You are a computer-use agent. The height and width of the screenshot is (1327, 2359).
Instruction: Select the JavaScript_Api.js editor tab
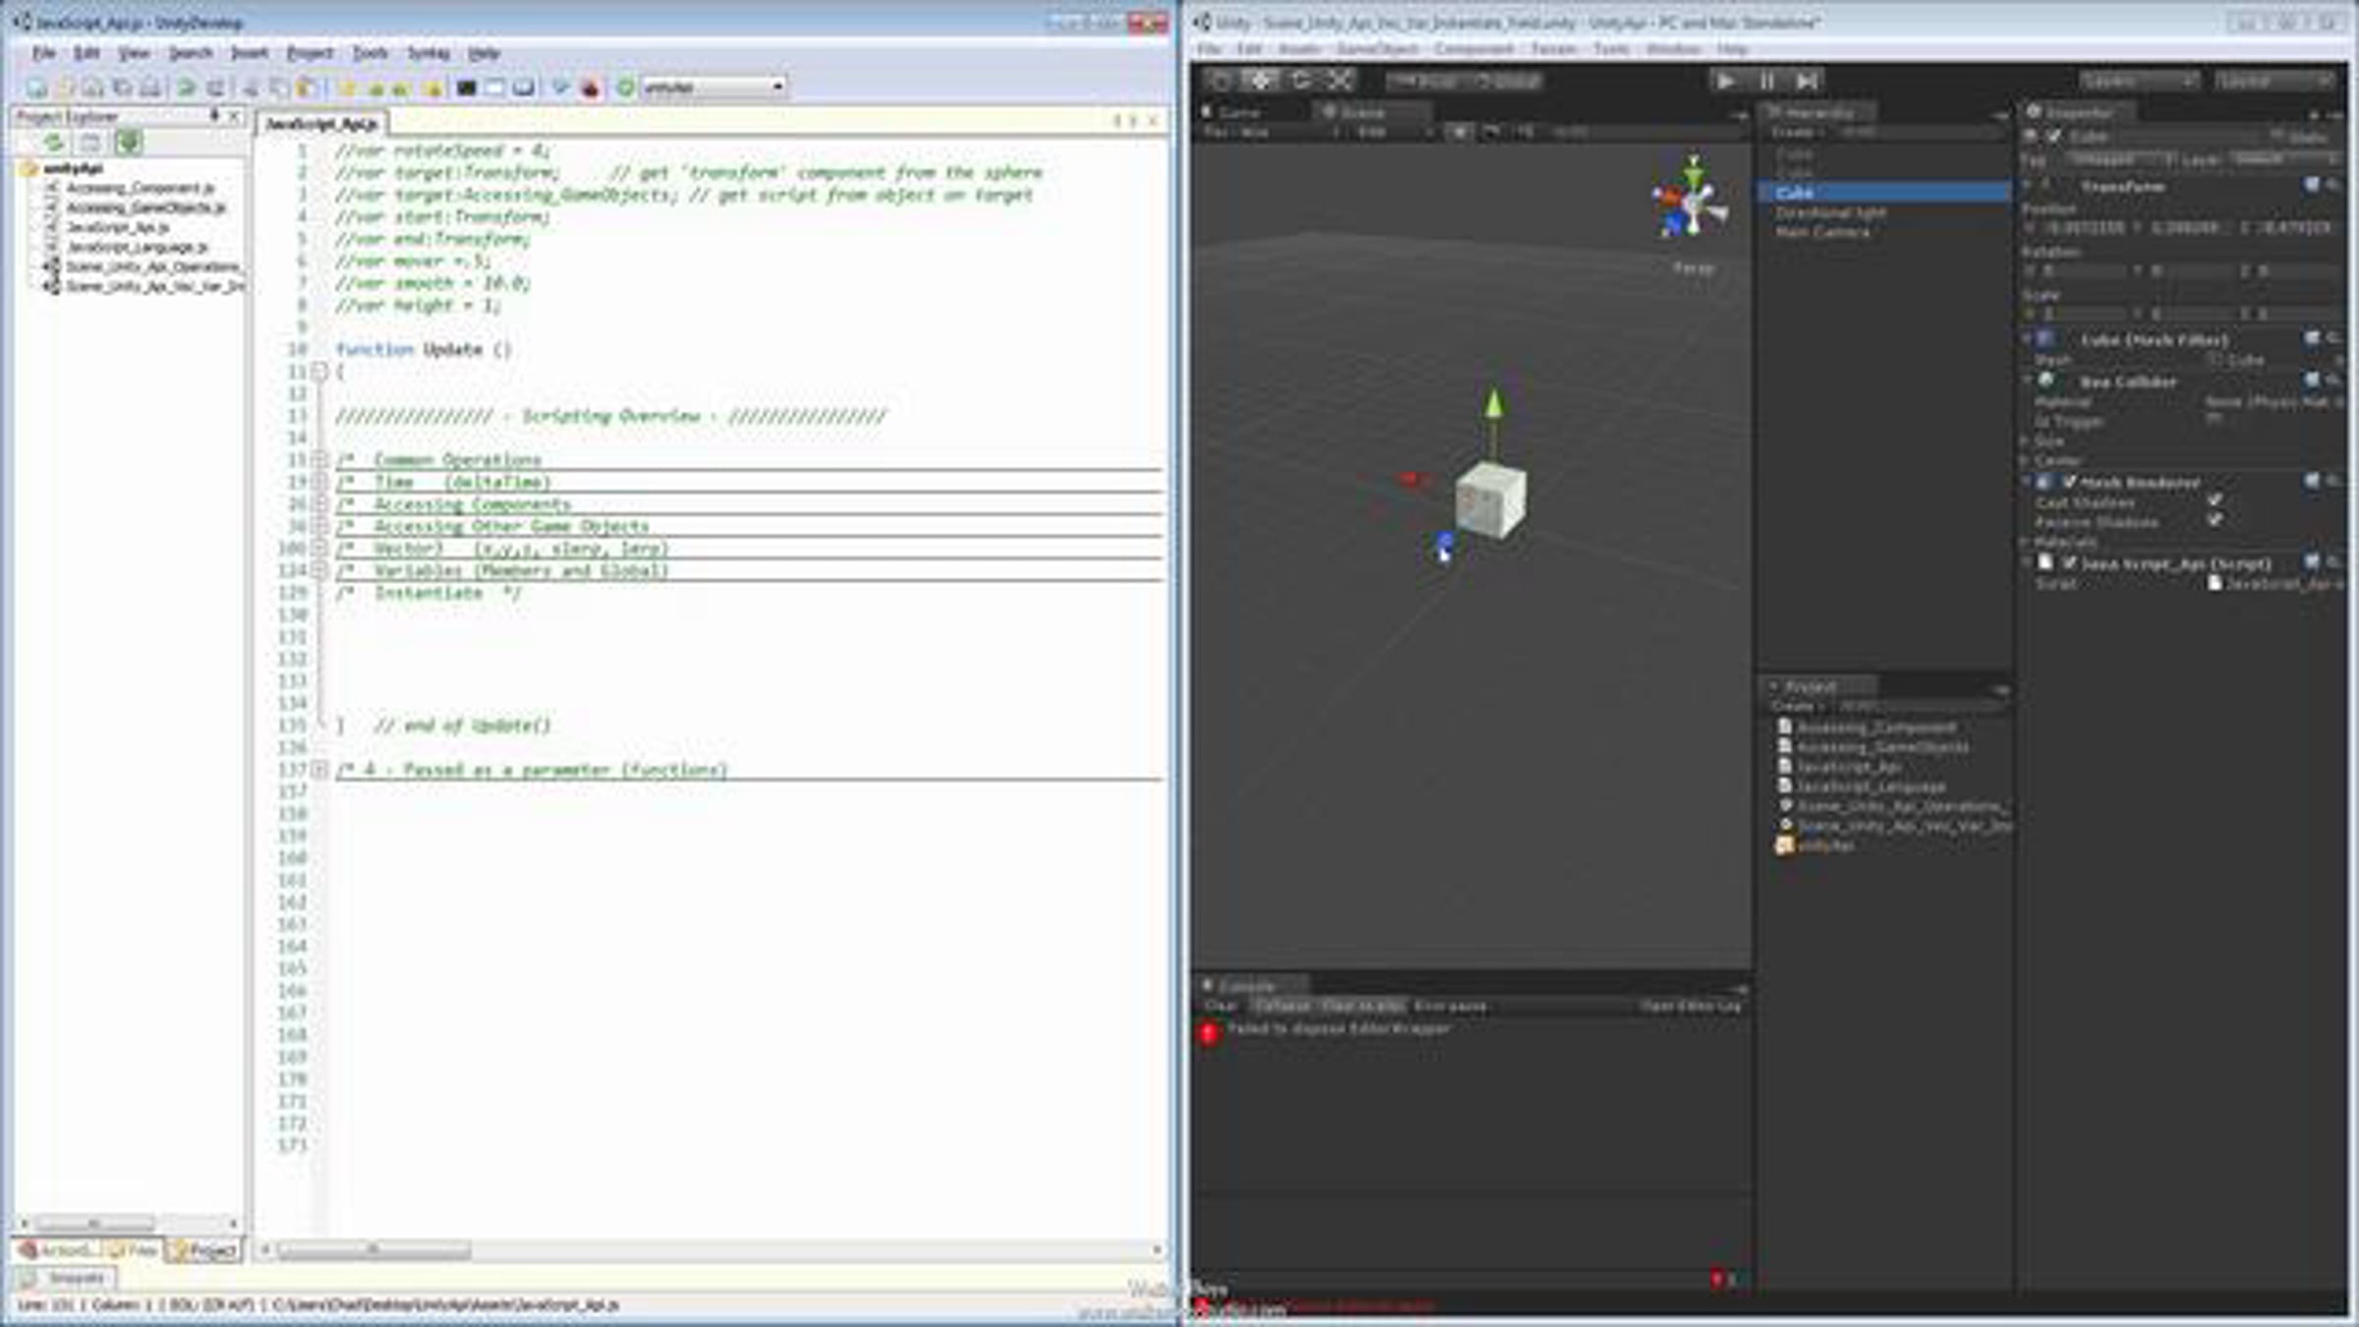click(322, 123)
